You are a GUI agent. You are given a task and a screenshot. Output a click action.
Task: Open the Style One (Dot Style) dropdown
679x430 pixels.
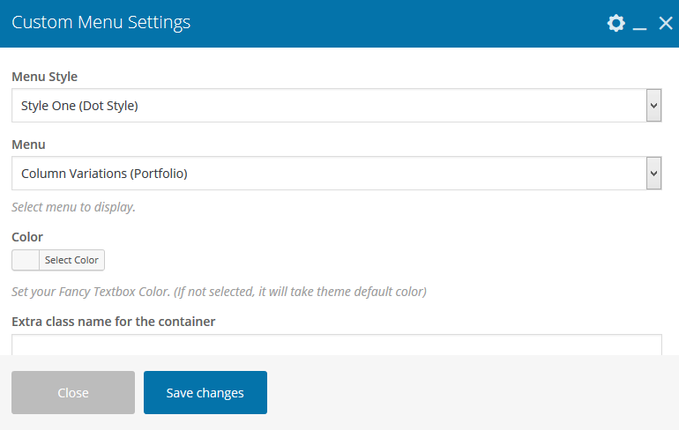tap(326, 106)
